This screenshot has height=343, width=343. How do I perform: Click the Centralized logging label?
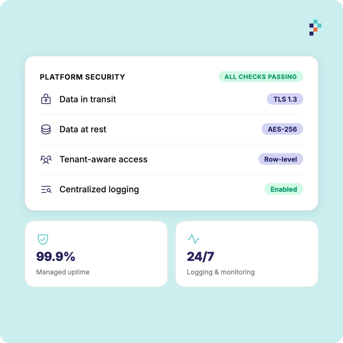99,190
